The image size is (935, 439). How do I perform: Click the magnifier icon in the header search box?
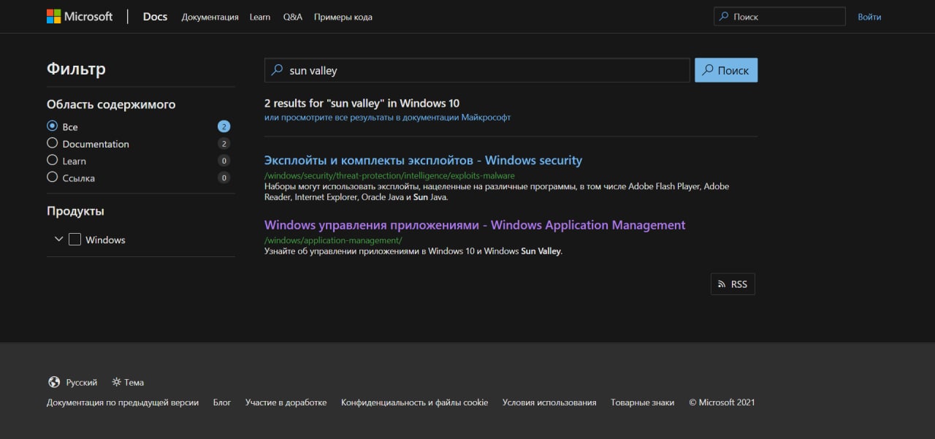point(723,16)
